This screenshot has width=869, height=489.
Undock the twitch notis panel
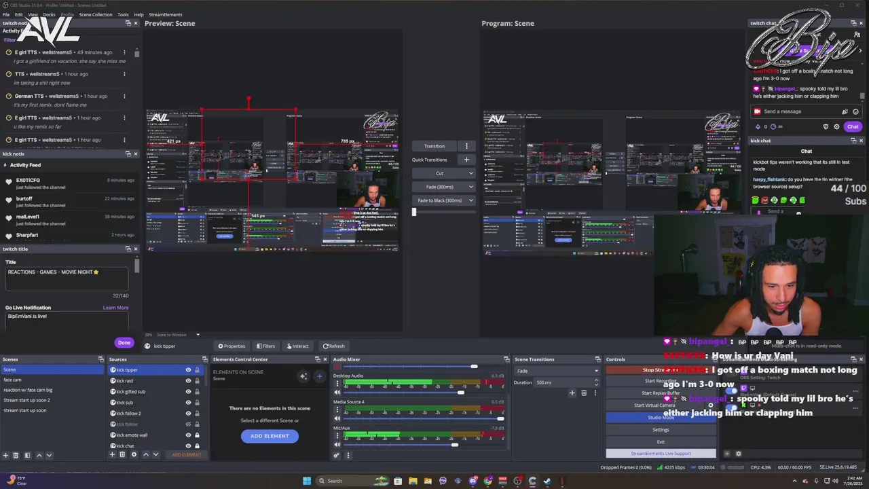coord(128,23)
